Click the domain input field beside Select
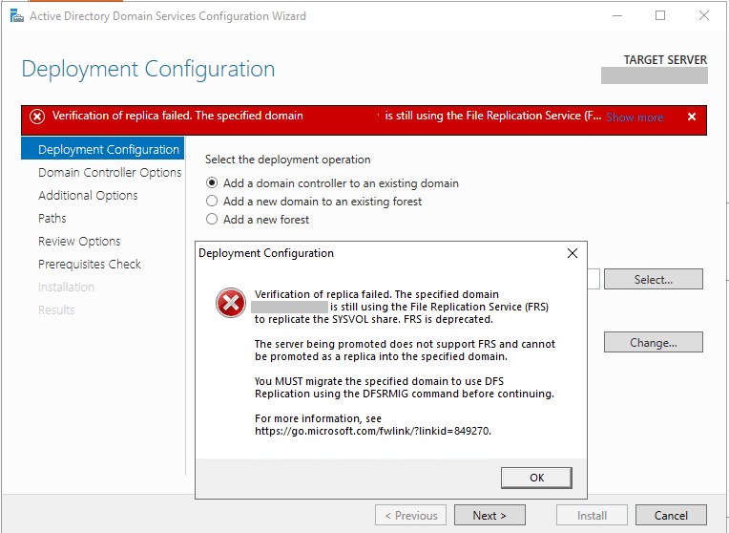 click(x=594, y=279)
